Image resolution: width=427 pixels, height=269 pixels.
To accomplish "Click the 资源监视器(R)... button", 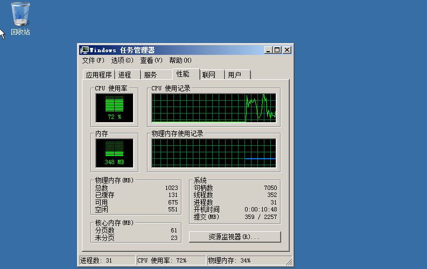I will pyautogui.click(x=235, y=237).
